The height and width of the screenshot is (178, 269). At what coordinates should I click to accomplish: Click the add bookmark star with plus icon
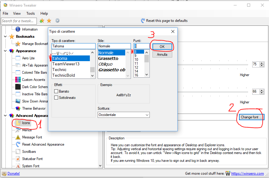point(42,21)
